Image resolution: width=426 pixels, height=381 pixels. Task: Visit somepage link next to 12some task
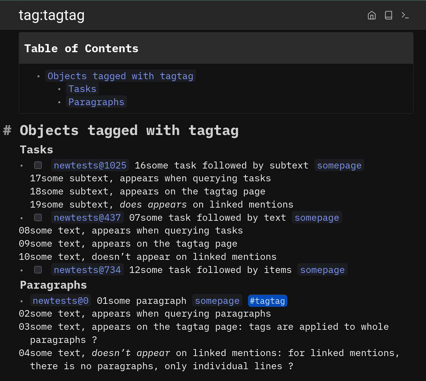[x=322, y=270]
